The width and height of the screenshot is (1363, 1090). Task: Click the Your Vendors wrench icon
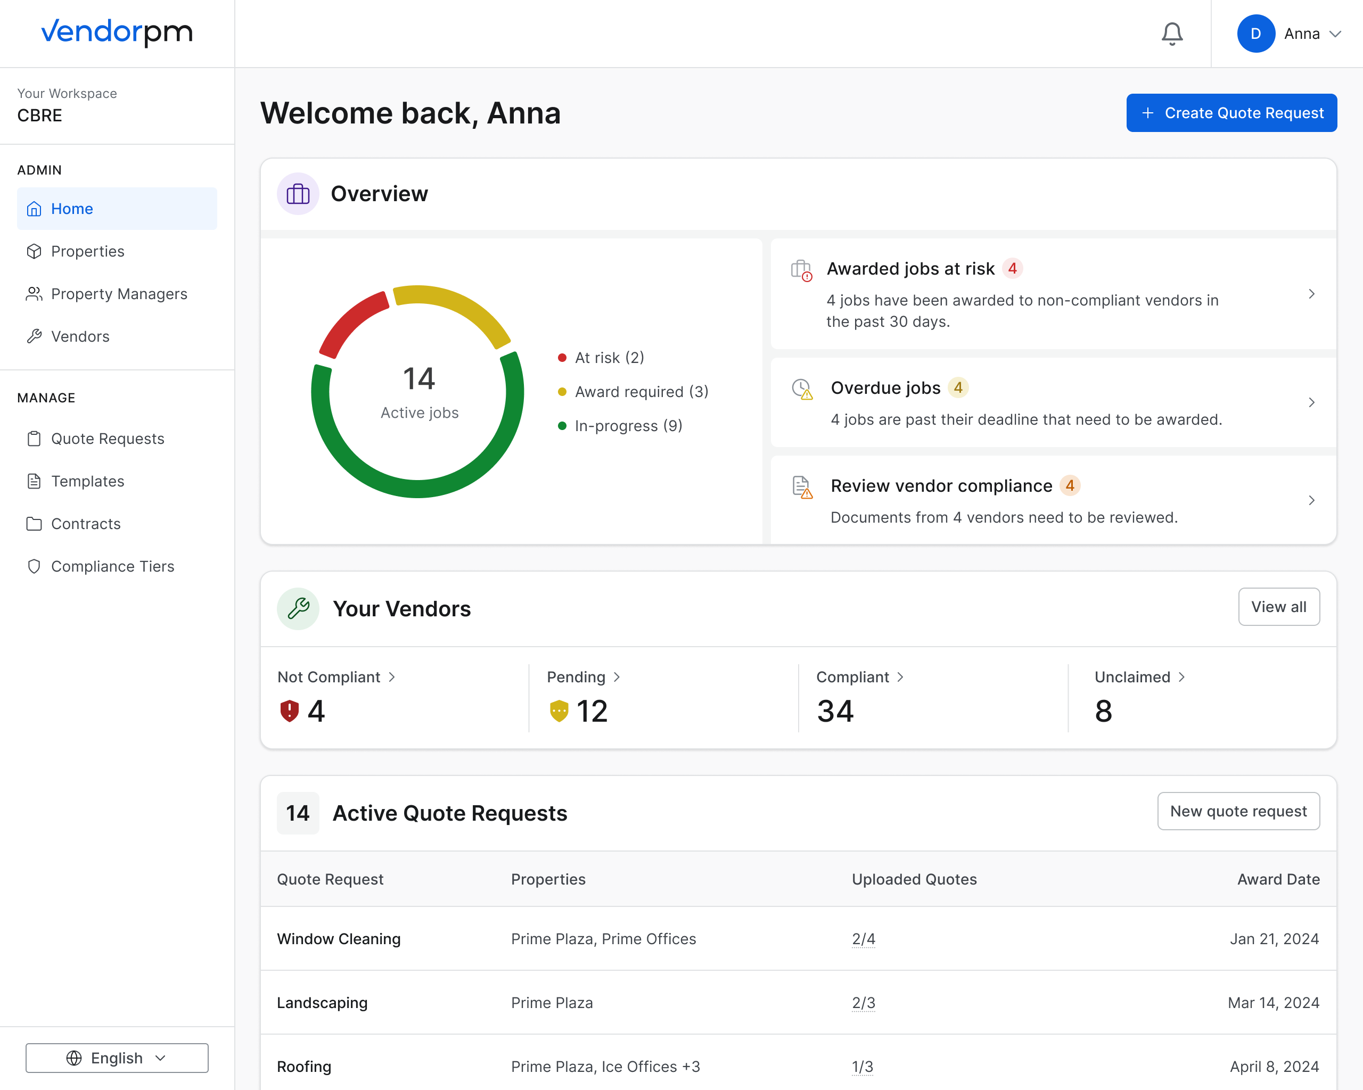[x=298, y=608]
